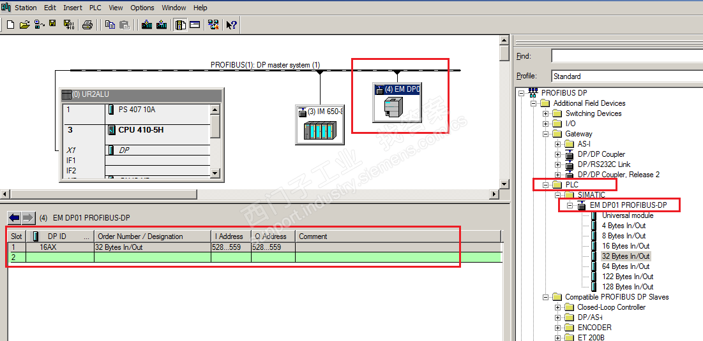Click the context Help arrow icon
The image size is (703, 341).
click(x=231, y=25)
